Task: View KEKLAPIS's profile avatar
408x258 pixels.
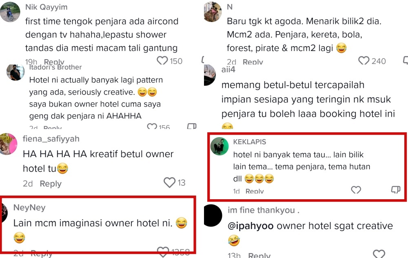Action: (x=220, y=146)
